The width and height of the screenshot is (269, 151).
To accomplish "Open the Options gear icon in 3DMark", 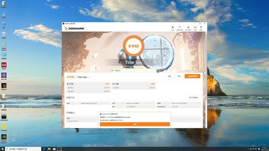I will pos(201,28).
